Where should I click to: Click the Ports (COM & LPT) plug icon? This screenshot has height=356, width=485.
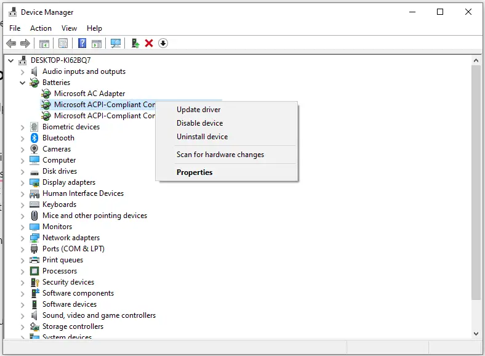(34, 249)
